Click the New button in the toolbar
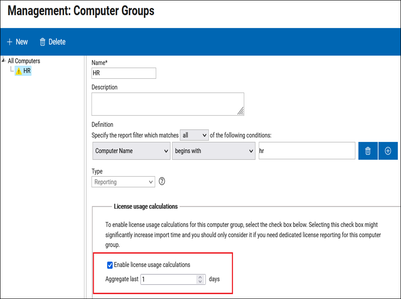401x299 pixels. point(17,42)
